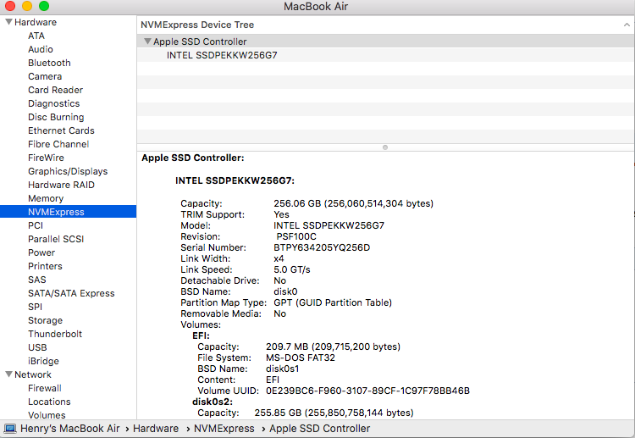Viewport: 635px width, 438px height.
Task: Click the bold INTEL SSDPEKKW256G7 detail heading
Action: (x=235, y=180)
